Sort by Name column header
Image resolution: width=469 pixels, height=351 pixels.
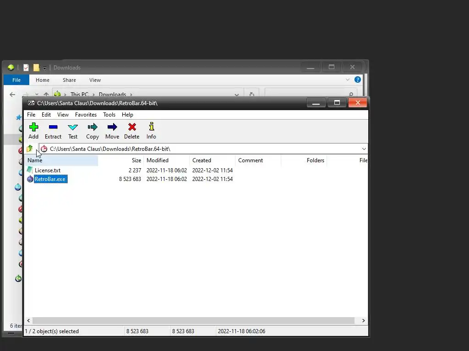(x=61, y=160)
